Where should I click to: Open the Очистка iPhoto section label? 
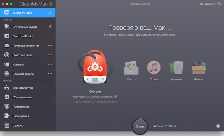(x=23, y=36)
